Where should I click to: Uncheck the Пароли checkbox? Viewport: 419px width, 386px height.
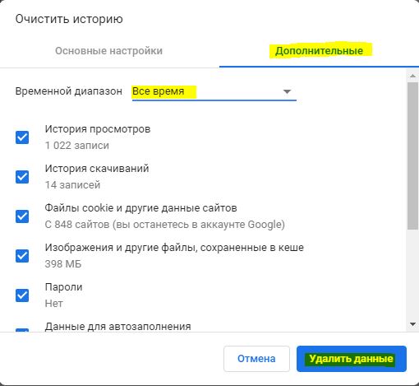click(x=22, y=295)
